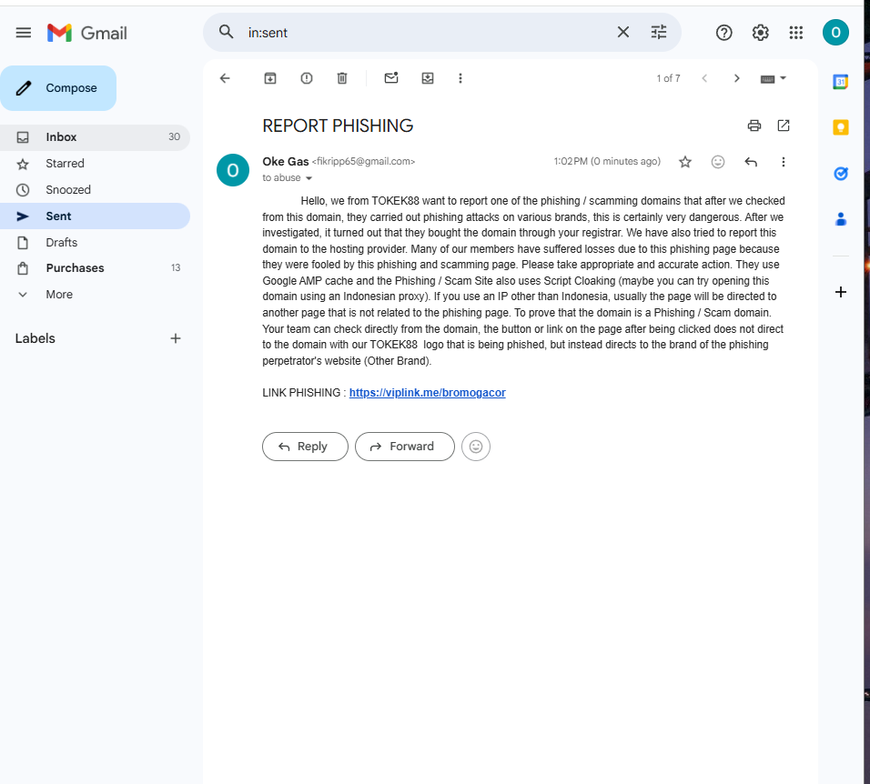Open the Support help icon

pos(723,33)
